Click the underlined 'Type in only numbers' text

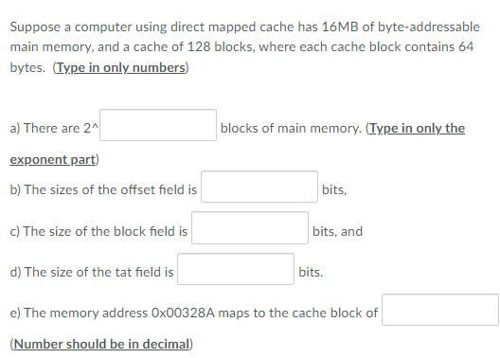click(x=121, y=68)
